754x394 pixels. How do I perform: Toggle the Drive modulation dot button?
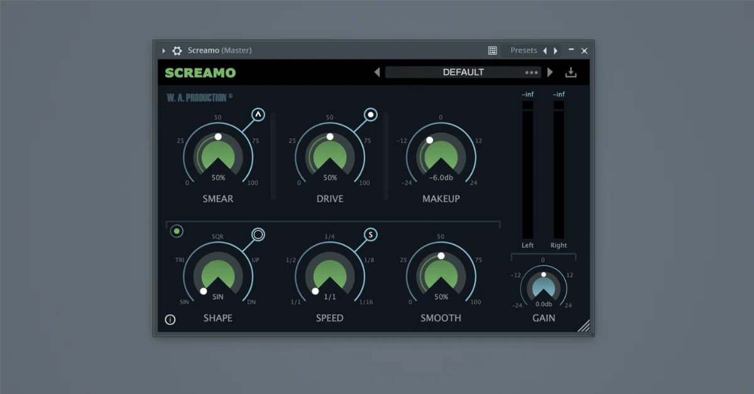point(371,115)
